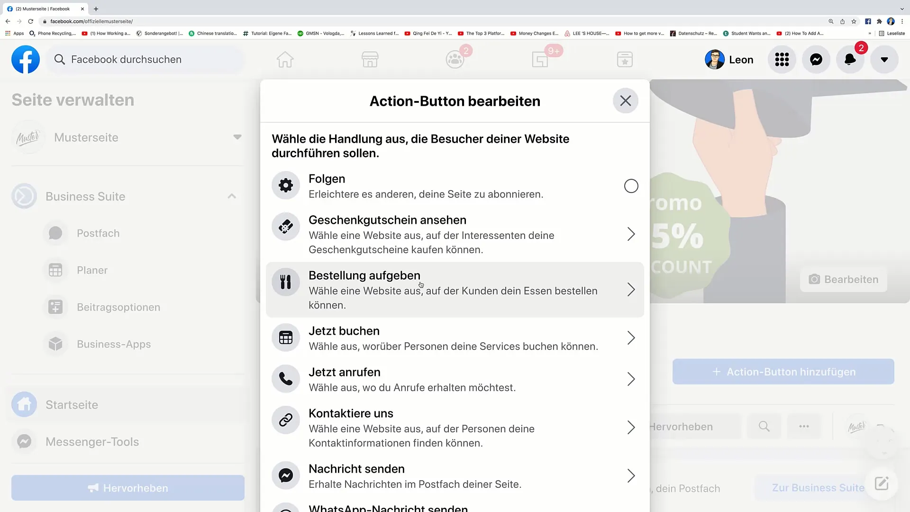This screenshot has height=512, width=910.
Task: Collapse the Business Suite section
Action: tap(232, 196)
